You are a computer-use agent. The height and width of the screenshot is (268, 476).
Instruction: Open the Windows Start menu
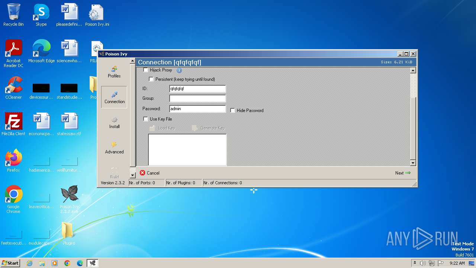(10, 263)
